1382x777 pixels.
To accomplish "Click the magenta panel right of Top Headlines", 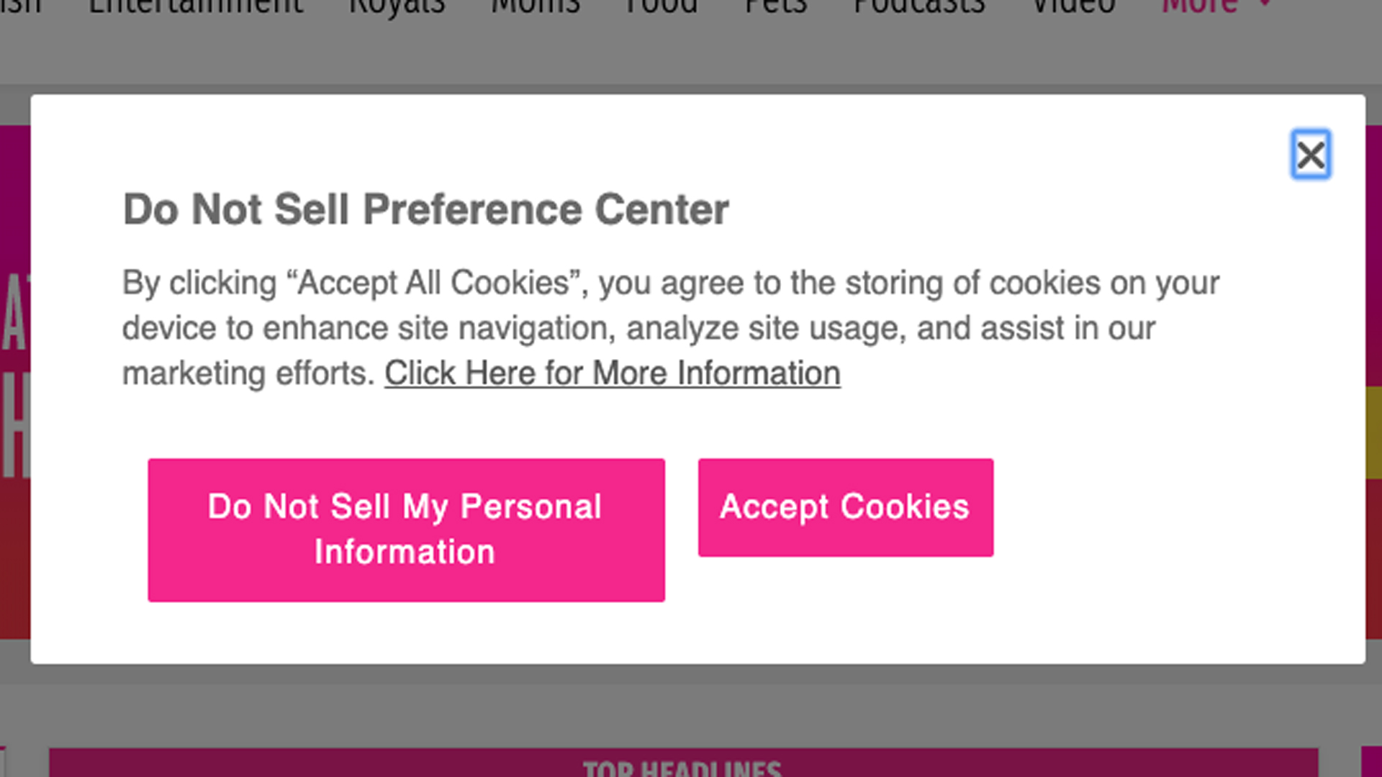I will (x=1372, y=763).
